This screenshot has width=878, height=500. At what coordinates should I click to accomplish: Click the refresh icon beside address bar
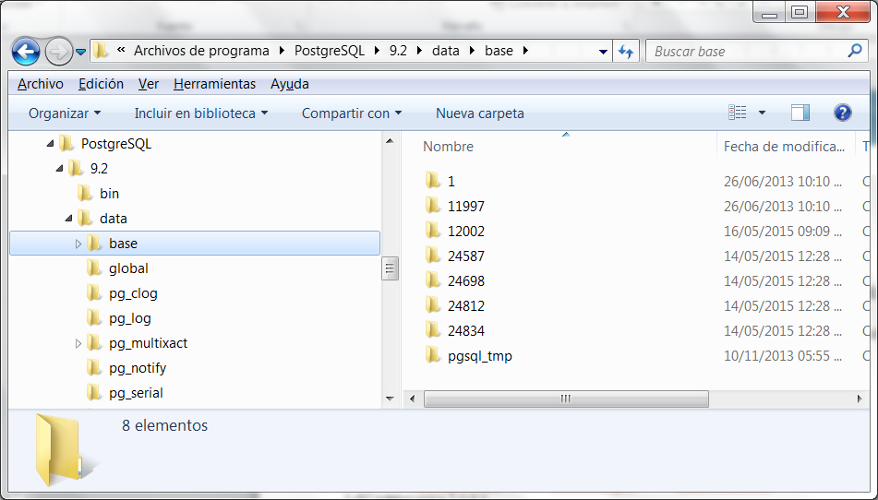pyautogui.click(x=627, y=51)
